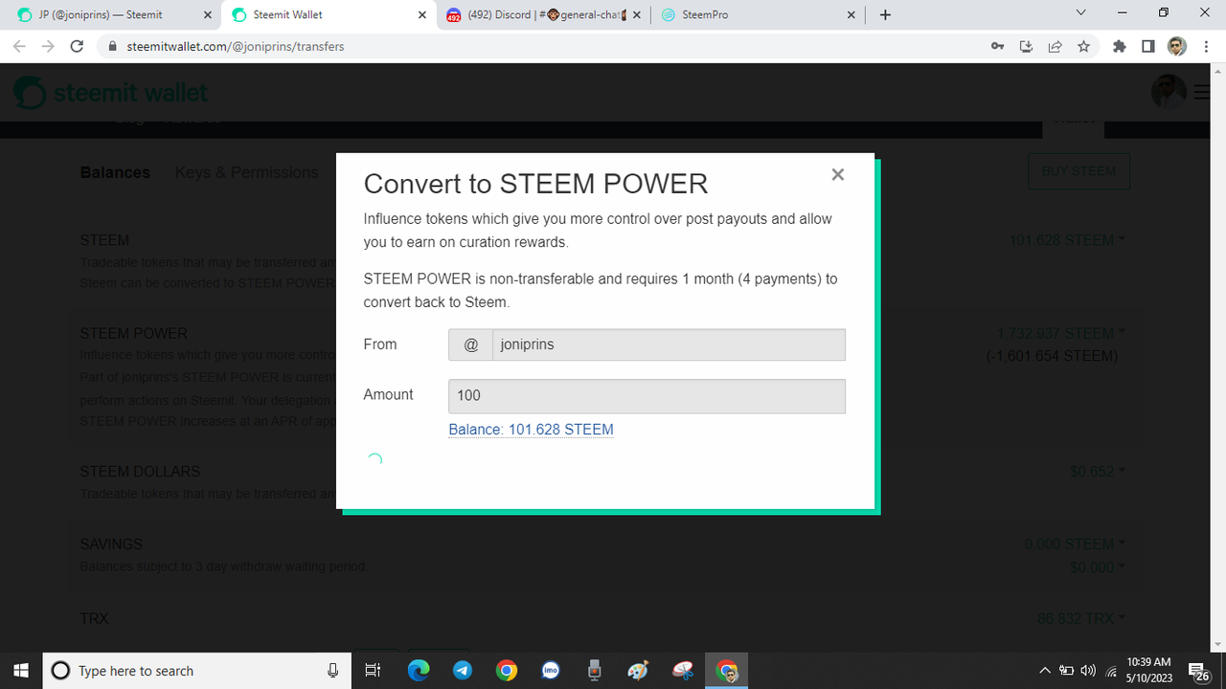Click the BUY STEEM button
The image size is (1226, 689).
click(1078, 171)
